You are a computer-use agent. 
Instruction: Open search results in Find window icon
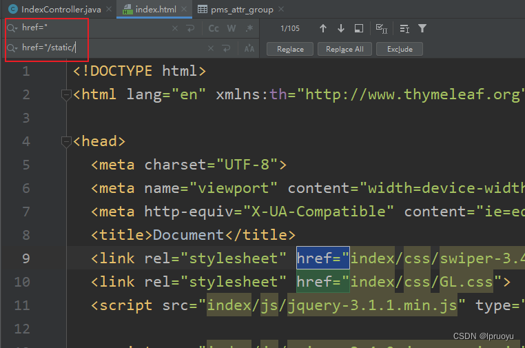point(404,29)
